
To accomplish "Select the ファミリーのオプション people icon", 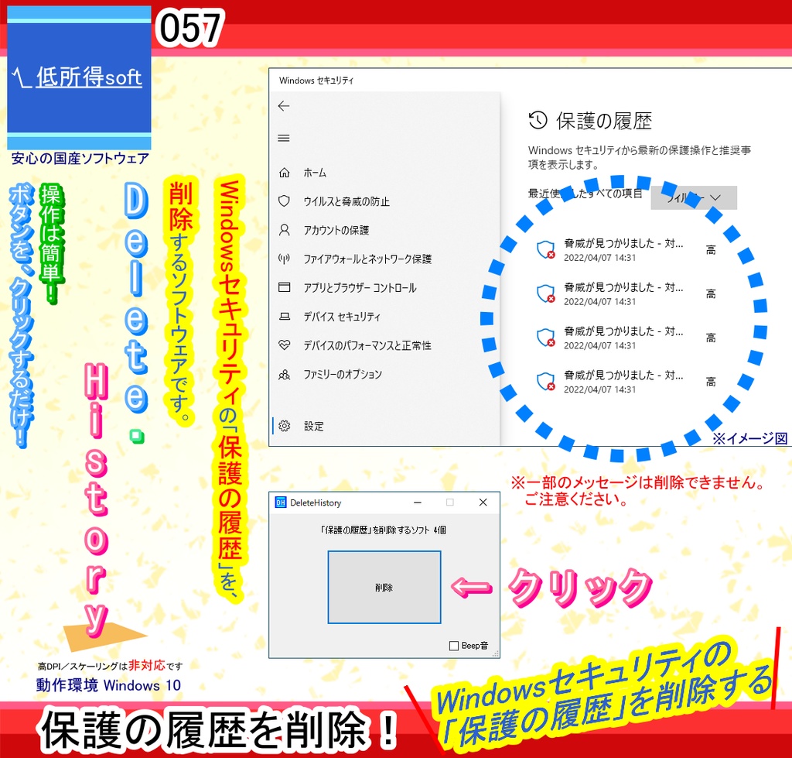I will (285, 374).
